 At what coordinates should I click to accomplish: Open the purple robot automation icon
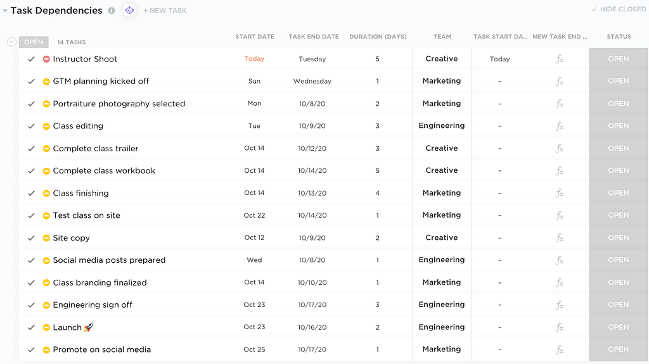tap(129, 10)
